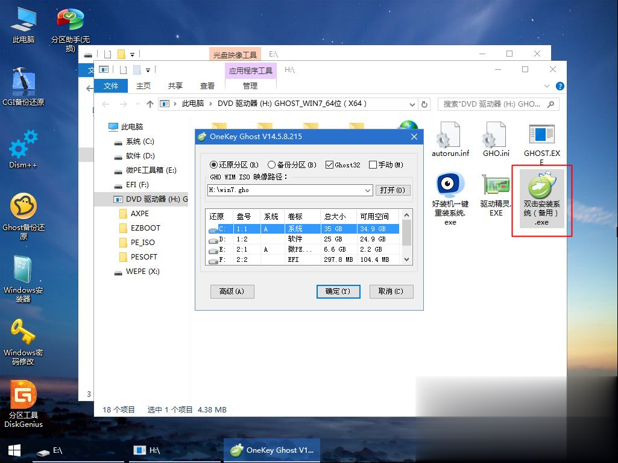Screen dimensions: 618x463
Task: Open the PE_ISO folder in tree
Action: [137, 243]
